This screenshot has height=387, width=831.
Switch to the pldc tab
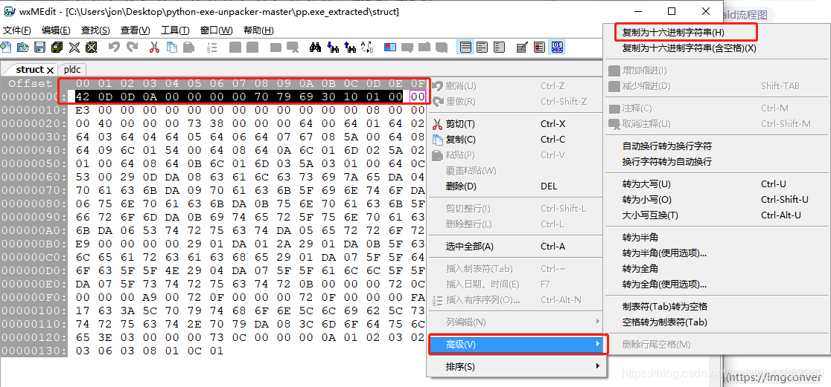(72, 69)
